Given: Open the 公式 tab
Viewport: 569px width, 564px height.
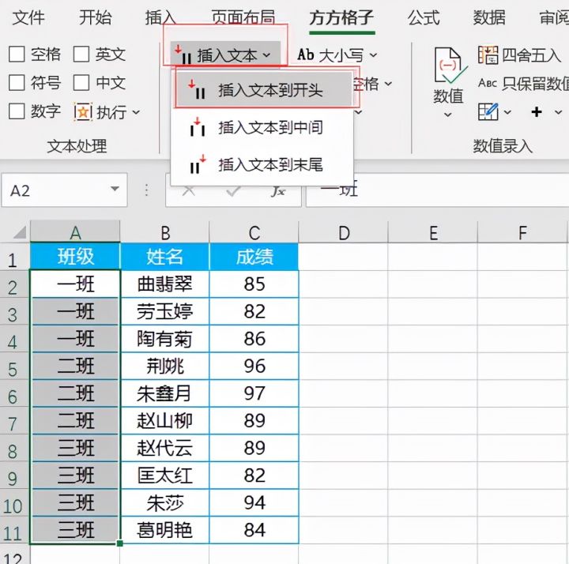Looking at the screenshot, I should coord(424,17).
